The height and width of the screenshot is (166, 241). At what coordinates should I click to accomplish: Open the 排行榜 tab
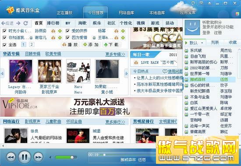coord(53,23)
